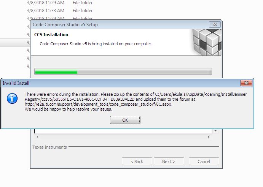Select the folder dated 3/8/2018 11:33 AM
Viewport: 263px width, 187px height.
point(60,11)
